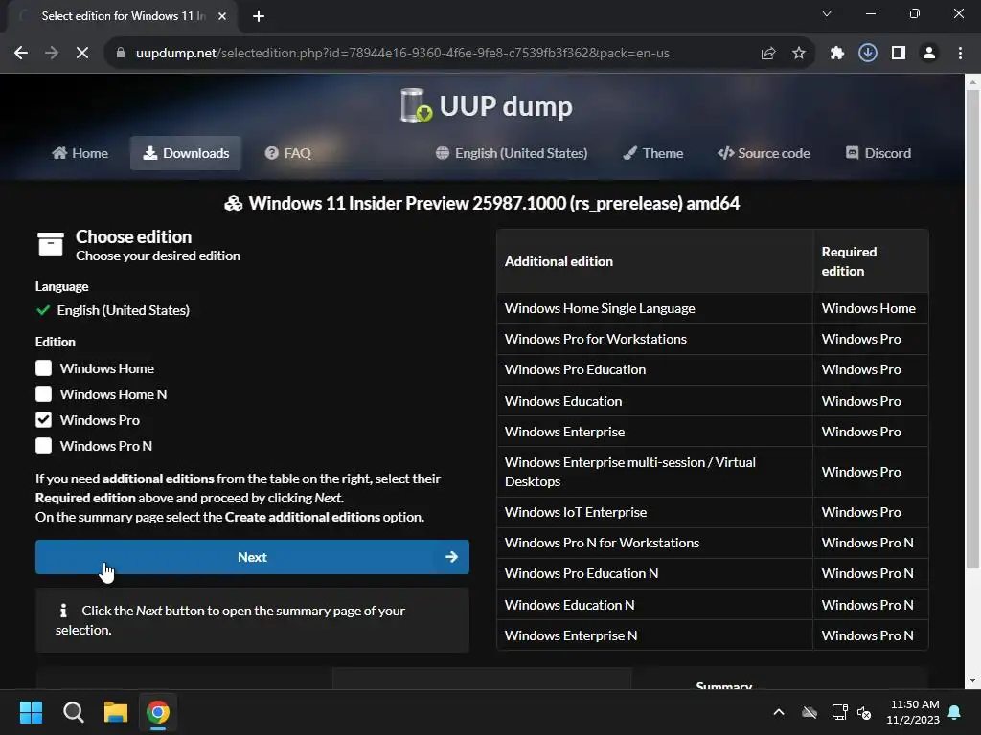This screenshot has width=981, height=735.
Task: Click the vertical page scrollbar
Action: tap(972, 328)
